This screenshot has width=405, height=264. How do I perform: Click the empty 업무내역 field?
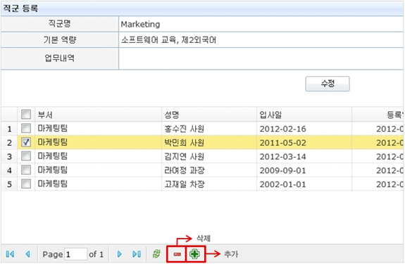(261, 58)
